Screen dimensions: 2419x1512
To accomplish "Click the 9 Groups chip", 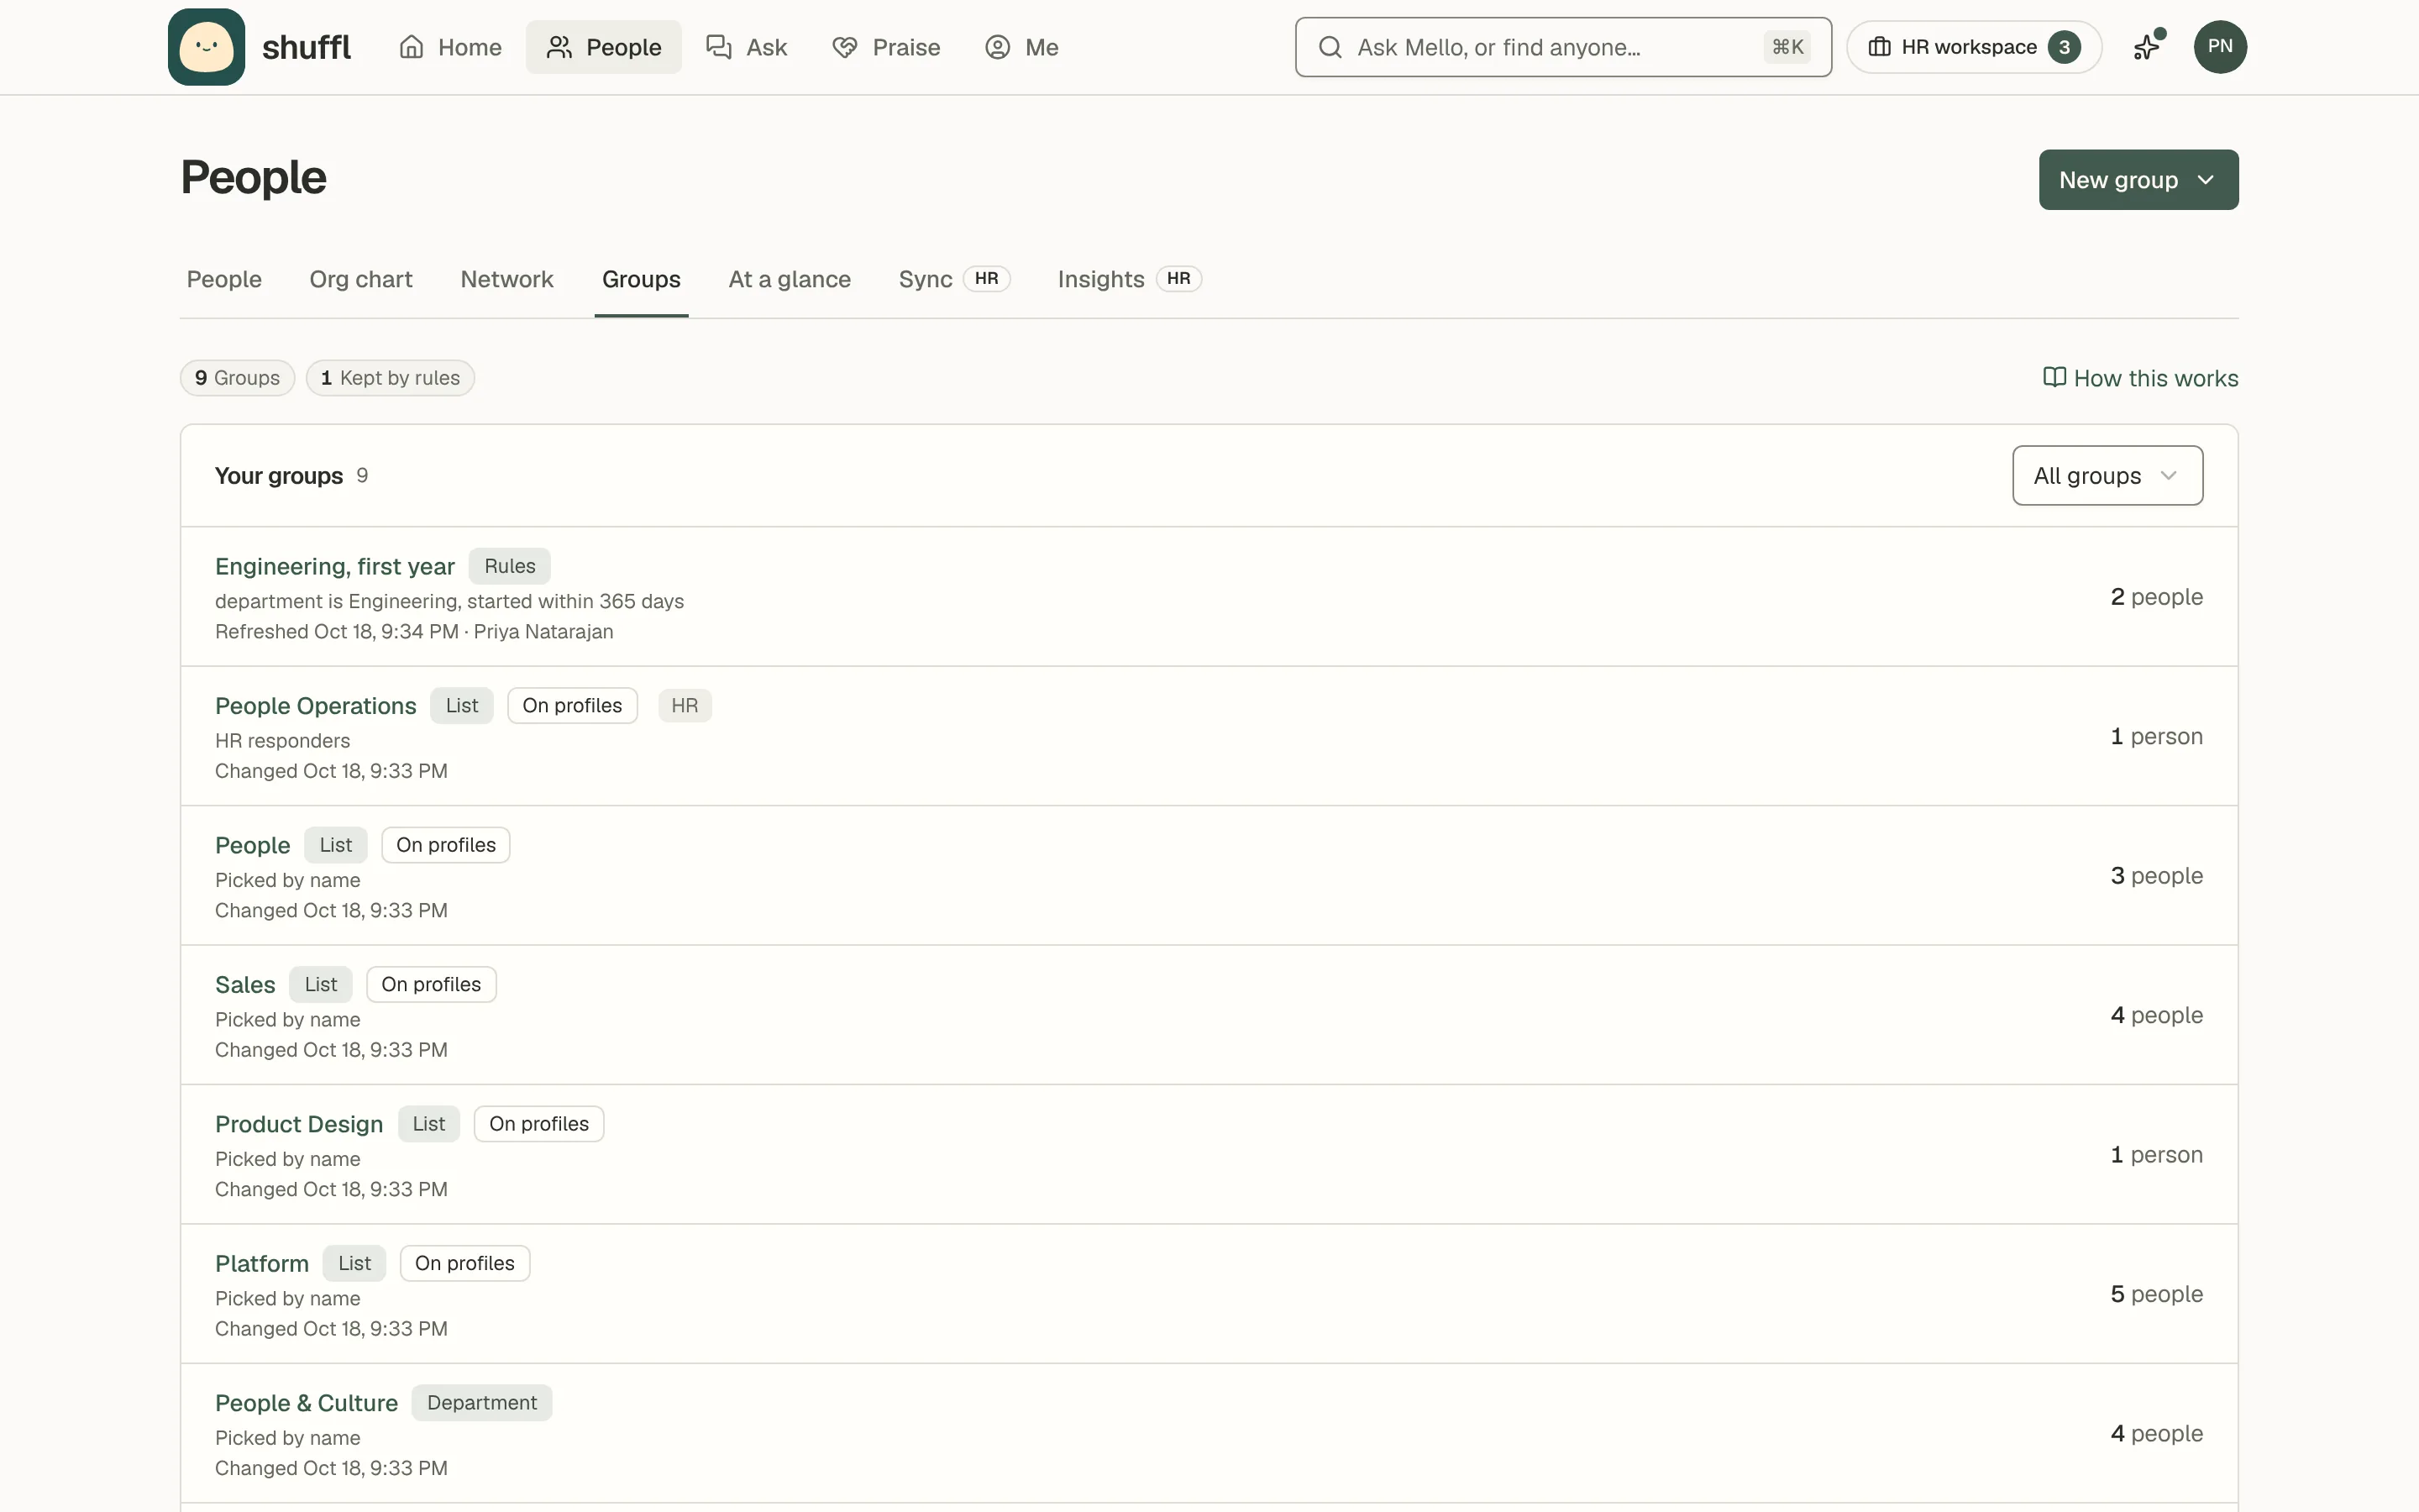I will point(237,378).
